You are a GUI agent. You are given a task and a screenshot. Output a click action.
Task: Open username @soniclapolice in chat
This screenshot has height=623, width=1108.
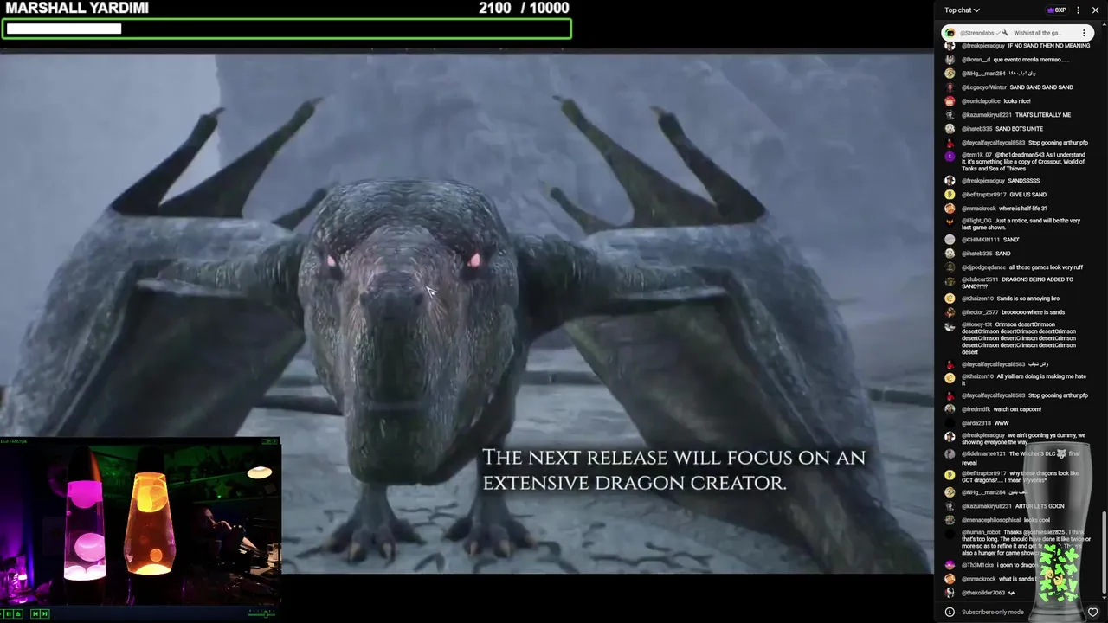click(981, 101)
